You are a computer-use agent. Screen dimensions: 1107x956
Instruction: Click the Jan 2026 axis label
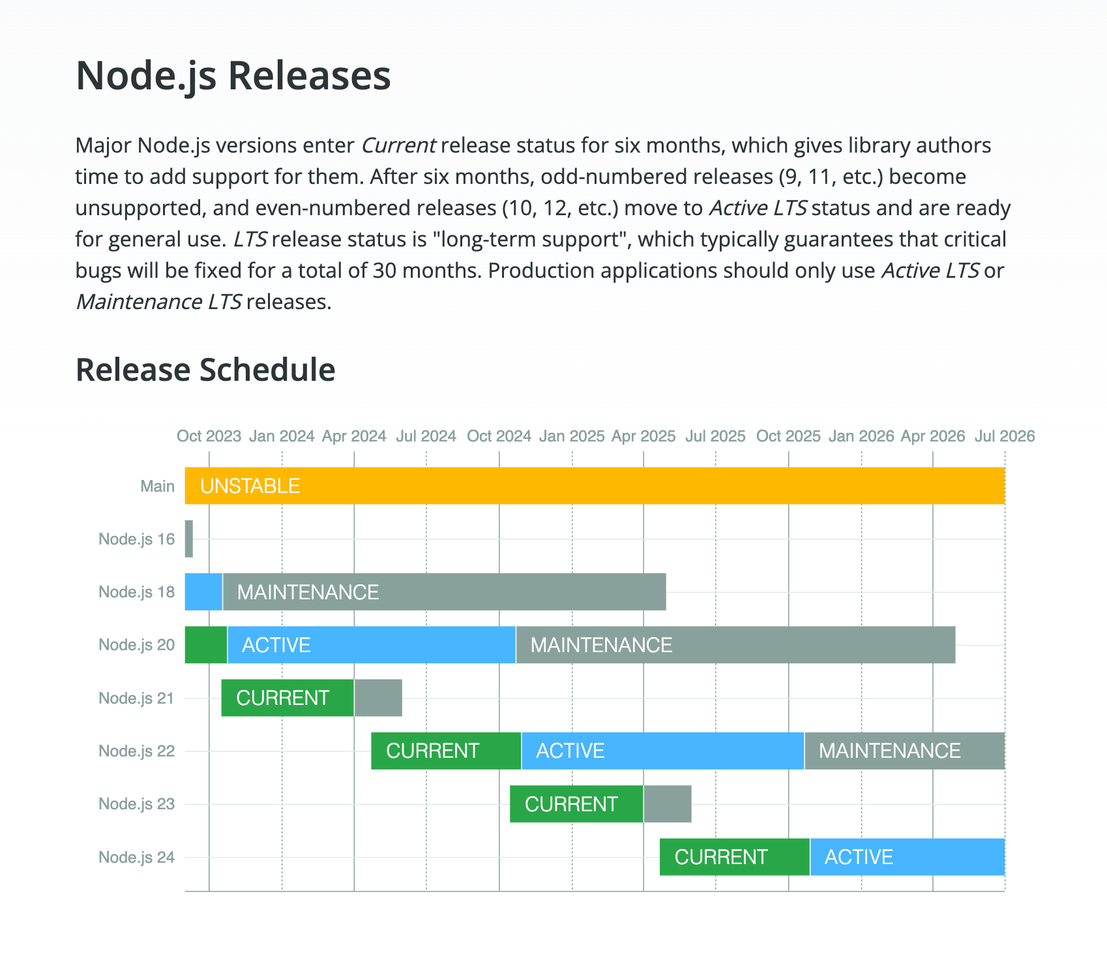pyautogui.click(x=861, y=436)
